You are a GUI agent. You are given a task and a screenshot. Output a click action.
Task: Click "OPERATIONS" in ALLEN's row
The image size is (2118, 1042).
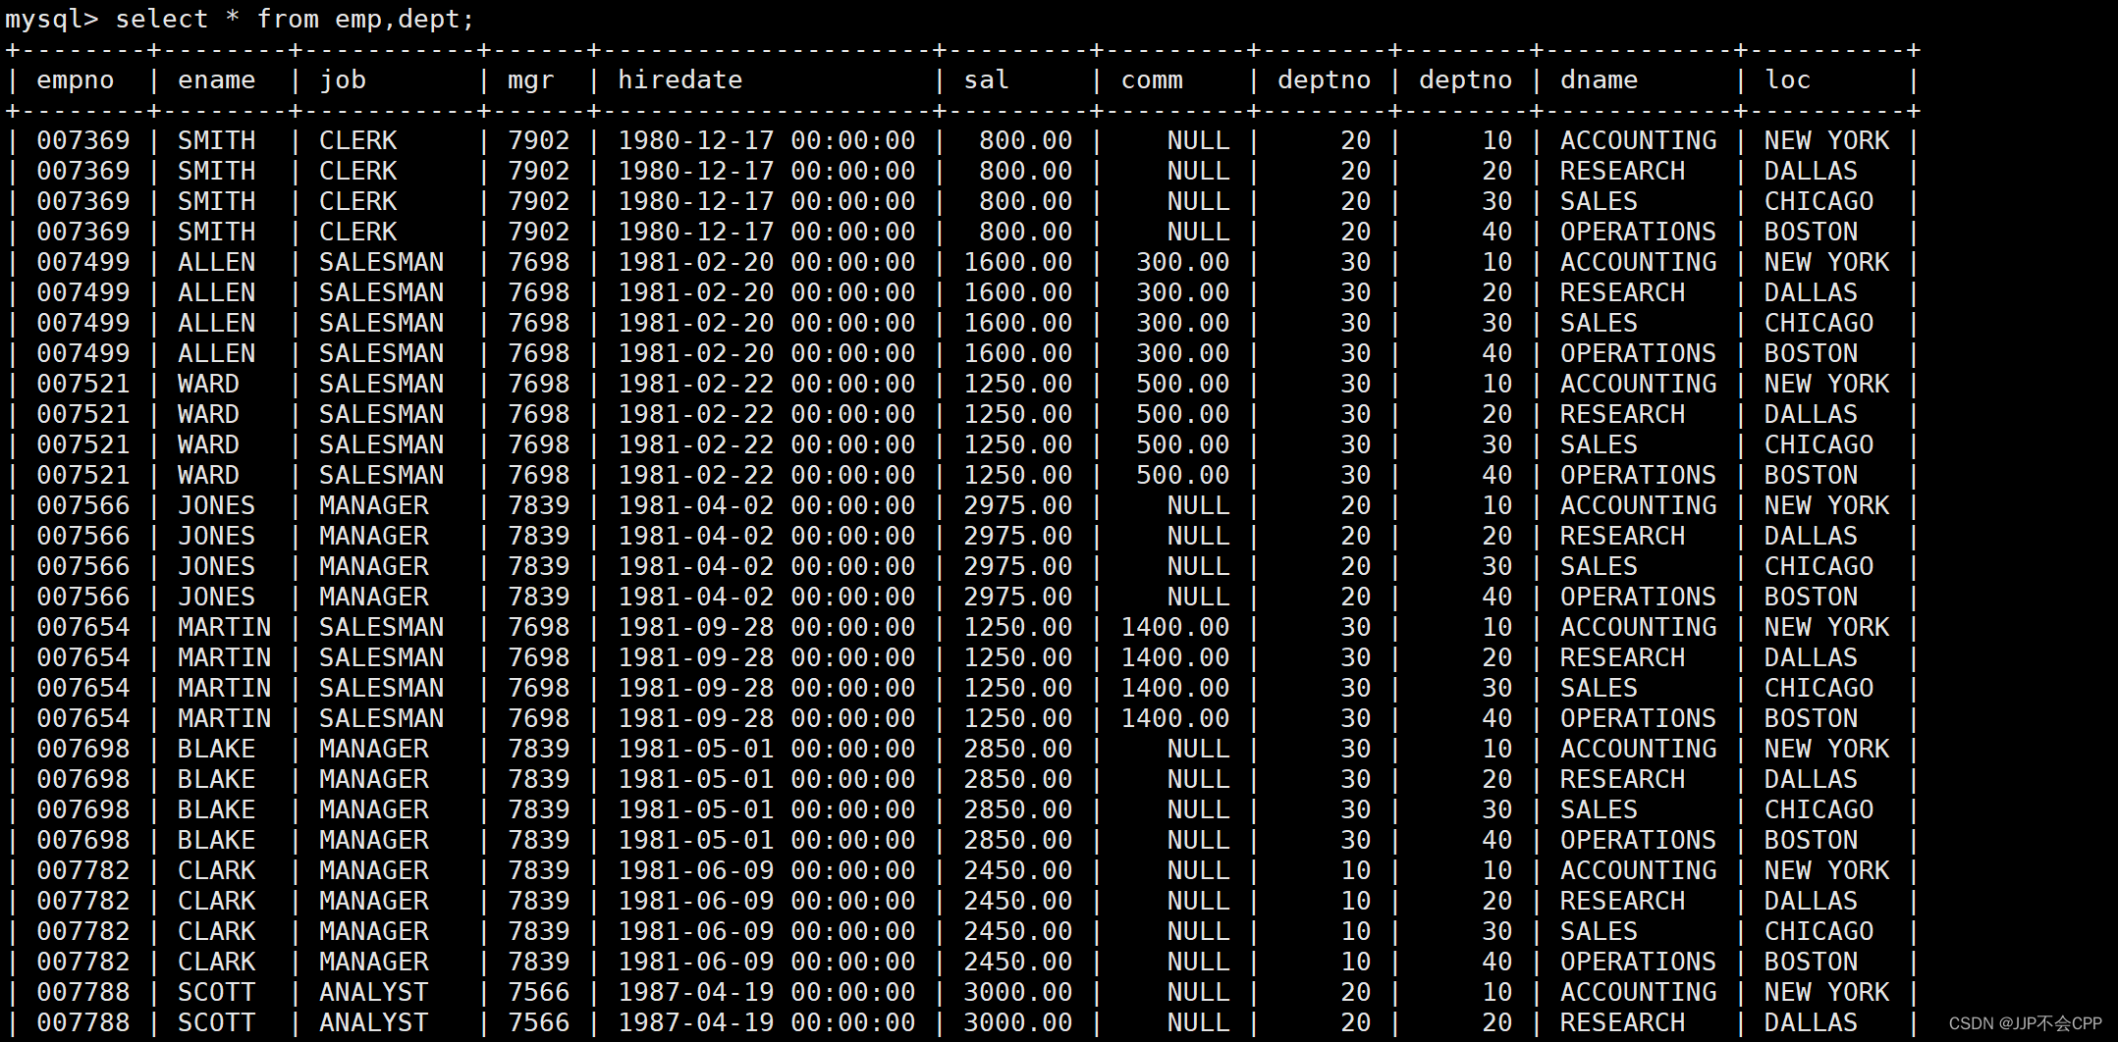[1639, 353]
